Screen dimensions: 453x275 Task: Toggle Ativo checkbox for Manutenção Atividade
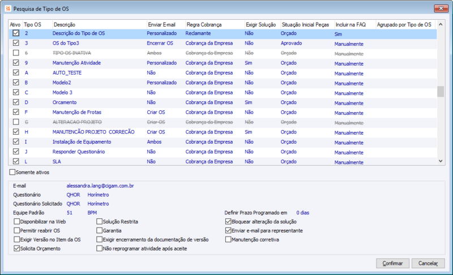16,63
